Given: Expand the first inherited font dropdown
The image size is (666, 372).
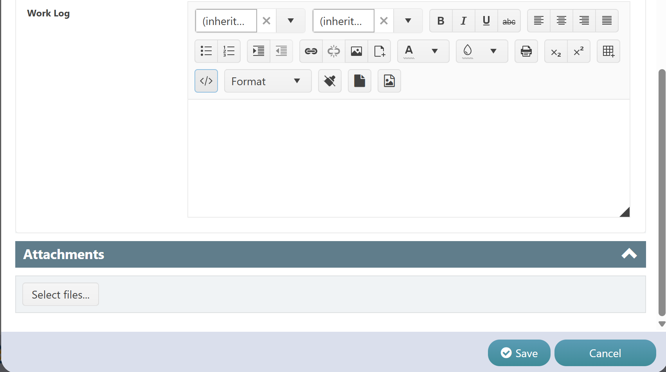Looking at the screenshot, I should pyautogui.click(x=290, y=21).
